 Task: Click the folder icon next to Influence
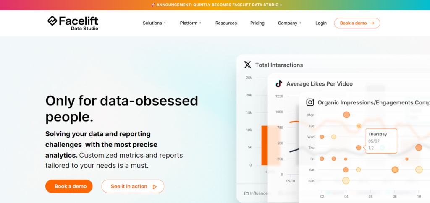(246, 193)
